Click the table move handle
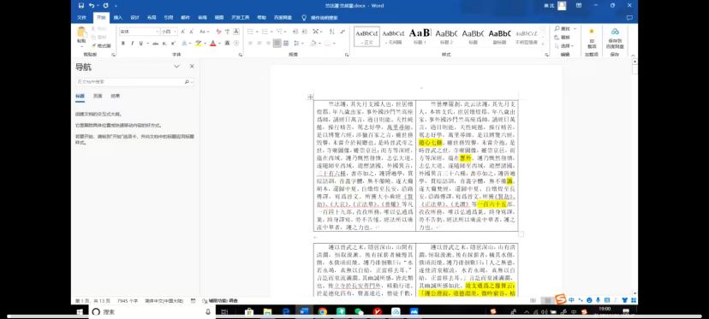The height and width of the screenshot is (319, 709). pyautogui.click(x=310, y=97)
